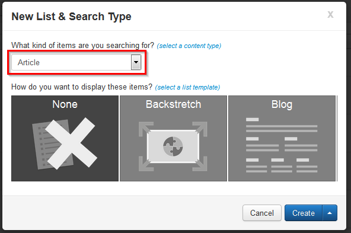Click the 'New List & Search Type' heading
Image resolution: width=351 pixels, height=233 pixels.
[x=71, y=17]
